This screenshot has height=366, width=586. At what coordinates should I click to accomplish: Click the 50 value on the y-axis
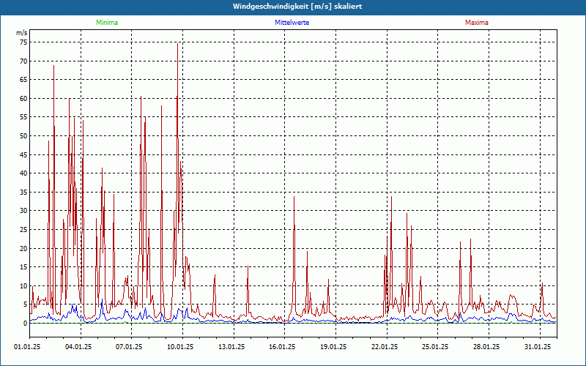click(x=23, y=136)
